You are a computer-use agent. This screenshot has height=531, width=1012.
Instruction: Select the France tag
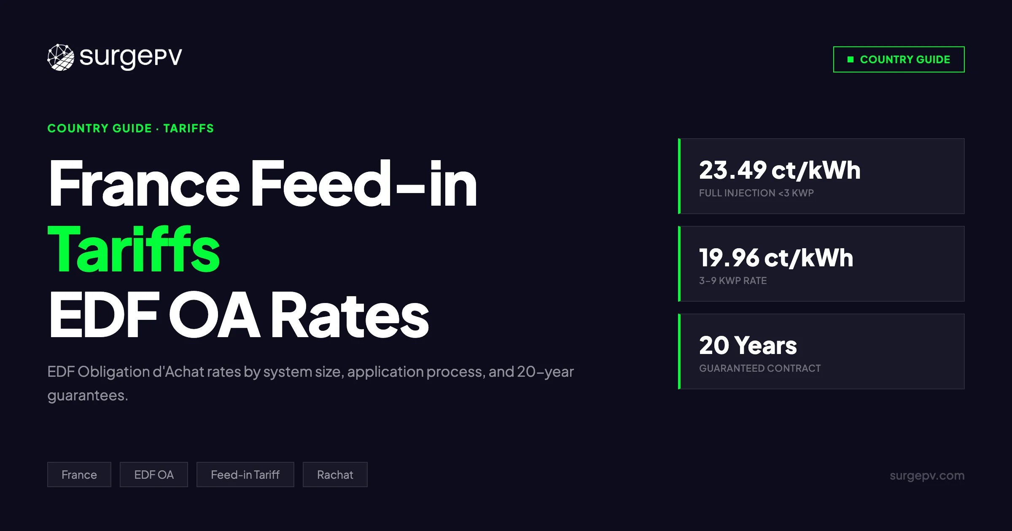coord(79,475)
